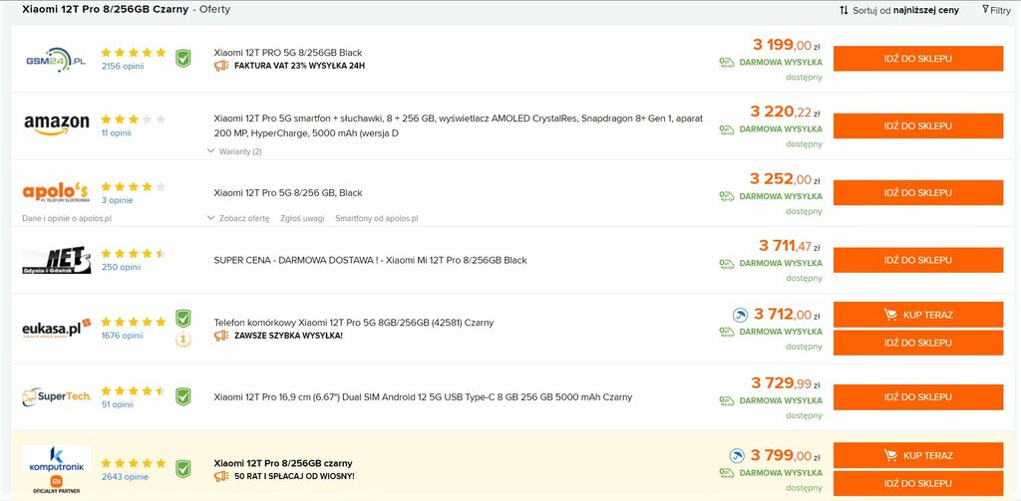Open the Telefon komórkowy Xiaomi 12T Pro offer title

(x=354, y=322)
